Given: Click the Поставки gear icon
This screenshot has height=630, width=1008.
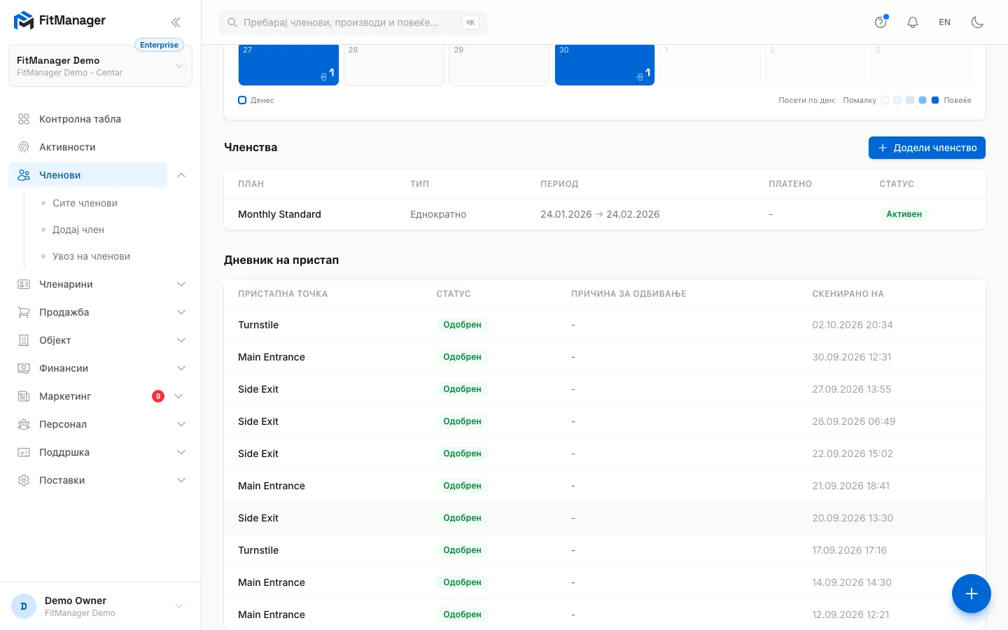Looking at the screenshot, I should point(24,480).
